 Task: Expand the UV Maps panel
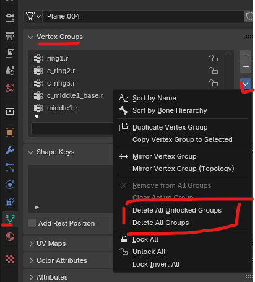pos(31,244)
